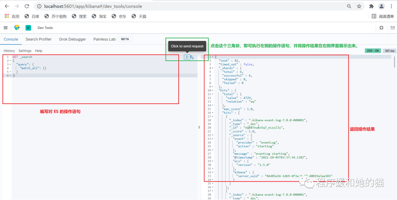Screen dimensions: 397x200
Task: Open the wrench request options icon
Action: point(192,57)
